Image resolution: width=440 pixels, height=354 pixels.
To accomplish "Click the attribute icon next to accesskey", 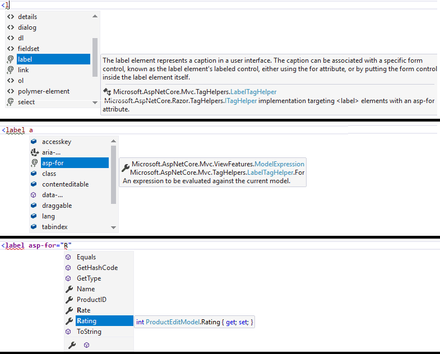I will [34, 142].
